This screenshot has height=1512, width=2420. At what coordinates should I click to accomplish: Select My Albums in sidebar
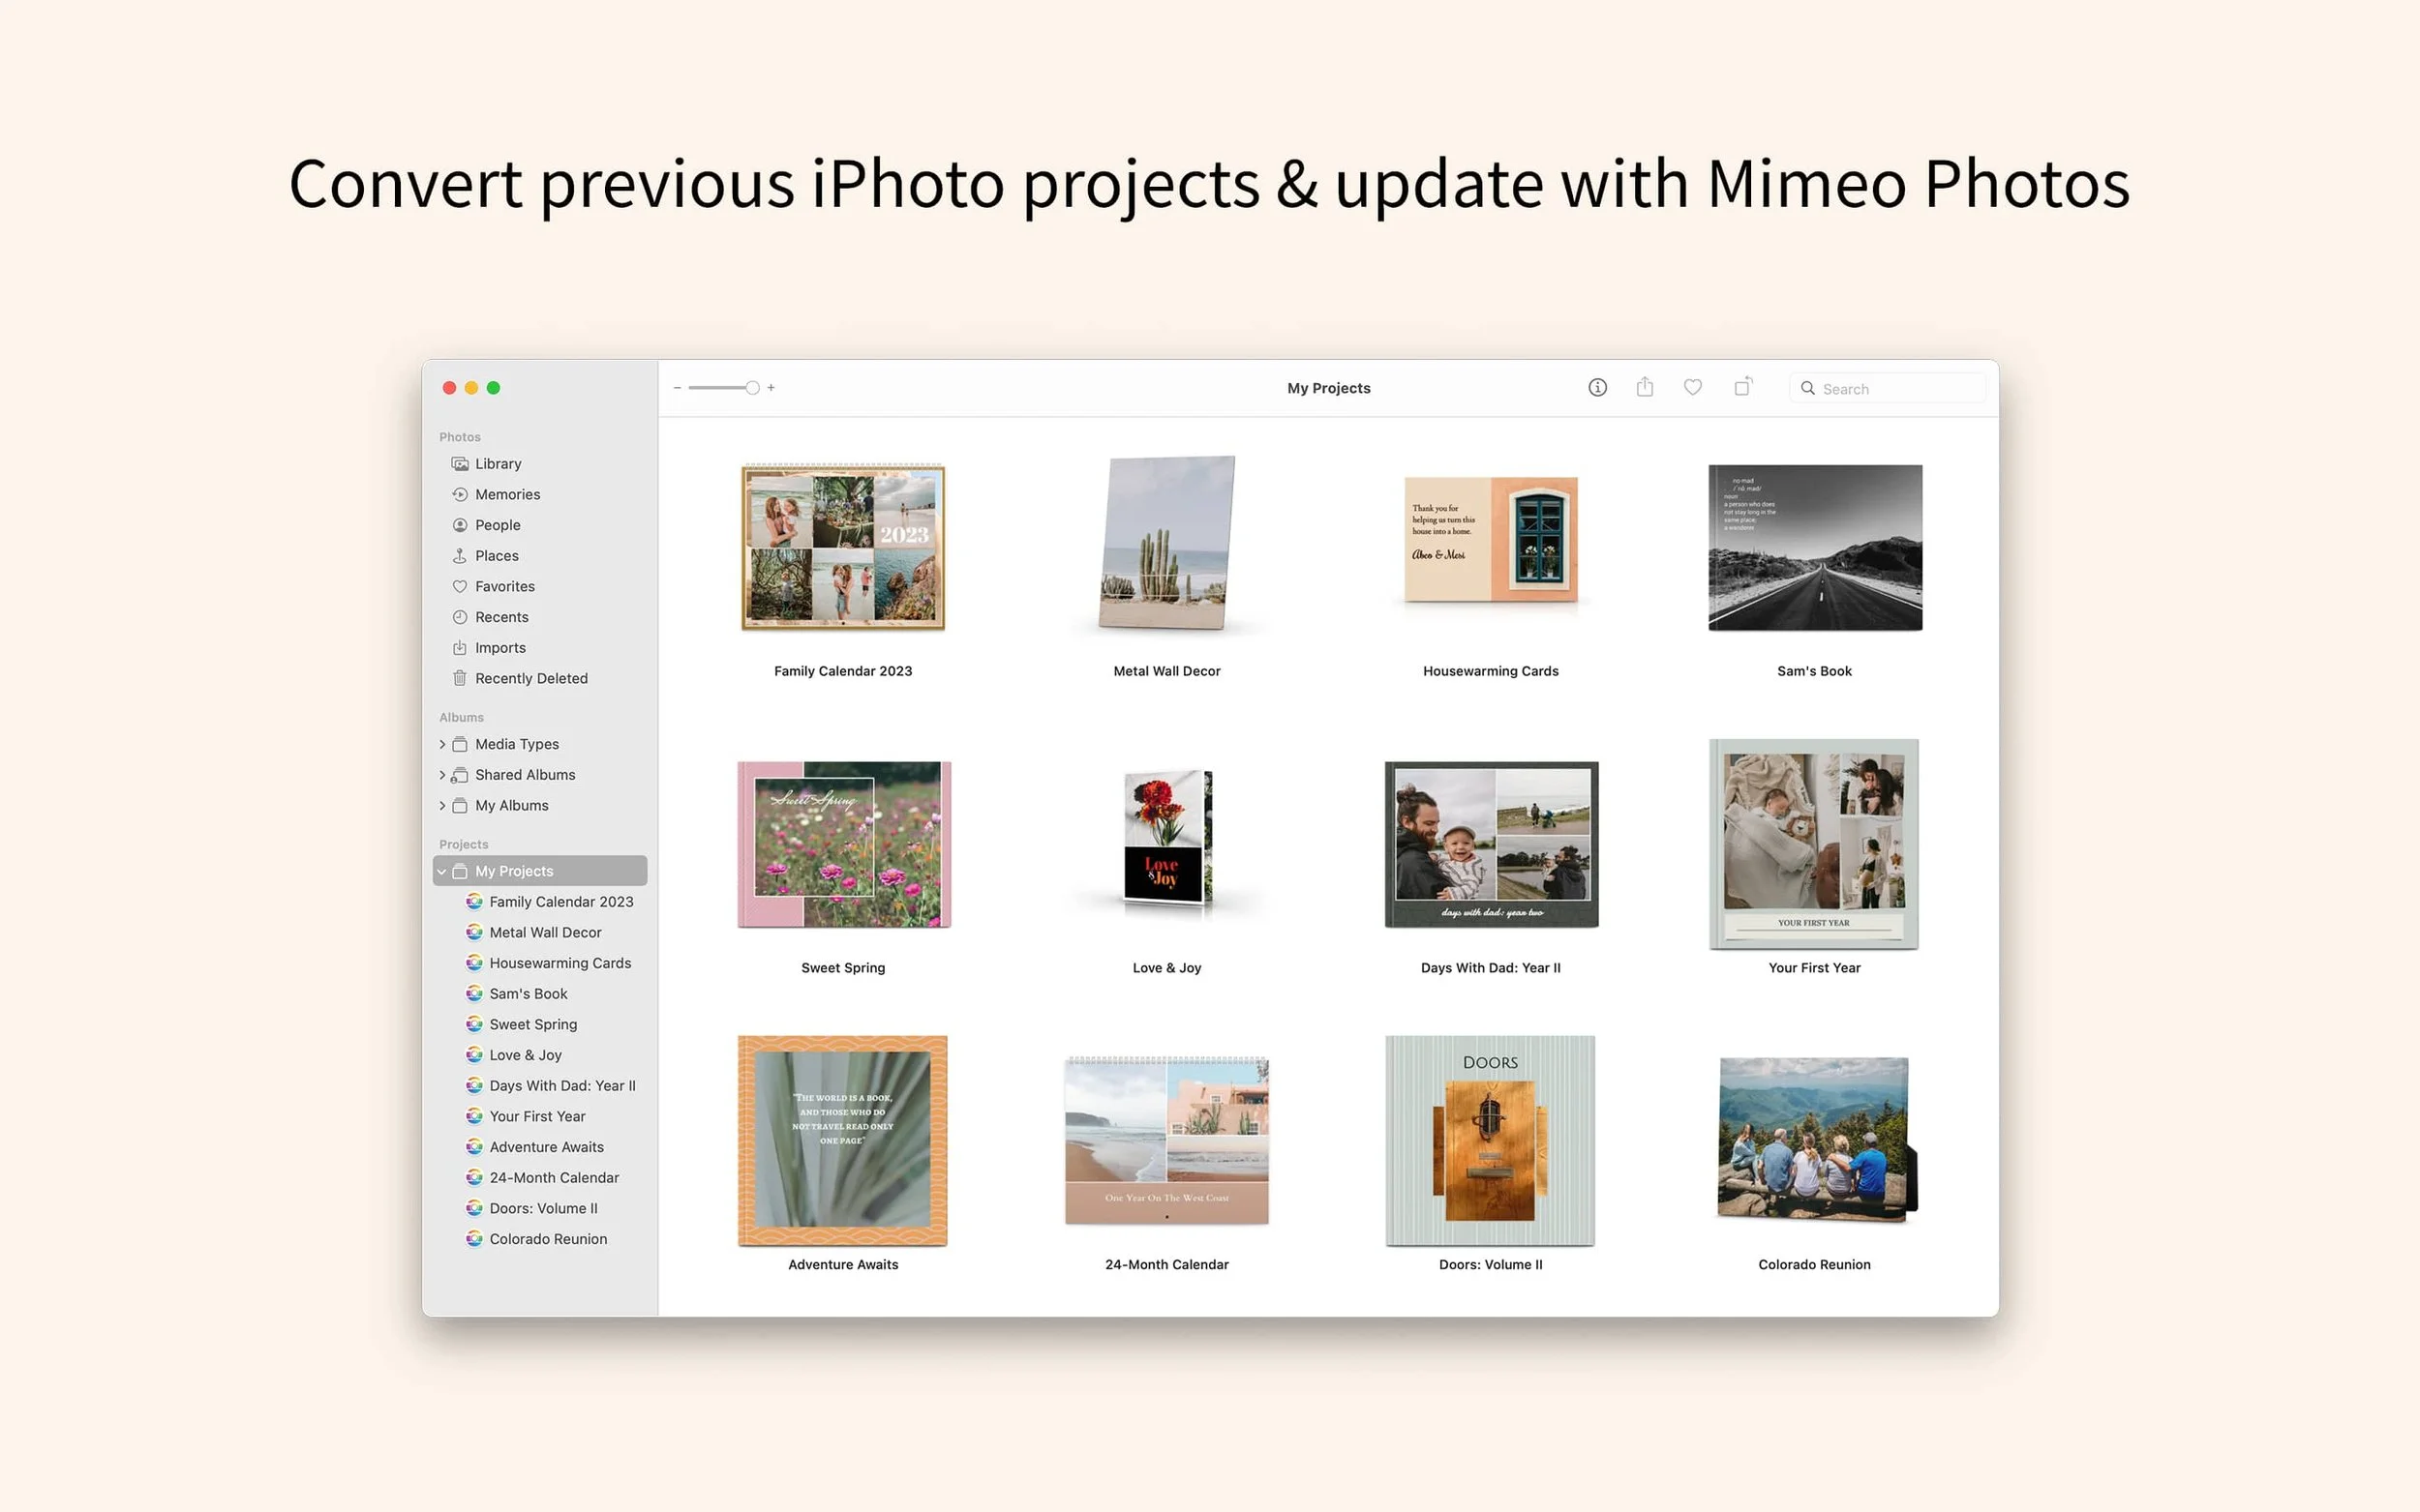[511, 806]
